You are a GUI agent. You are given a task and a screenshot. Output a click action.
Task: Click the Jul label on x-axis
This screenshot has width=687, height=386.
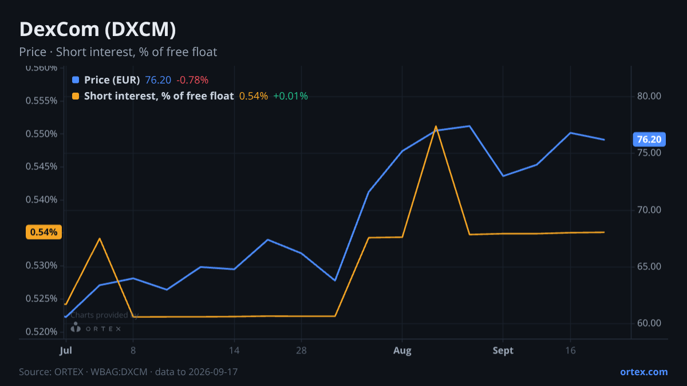click(65, 350)
